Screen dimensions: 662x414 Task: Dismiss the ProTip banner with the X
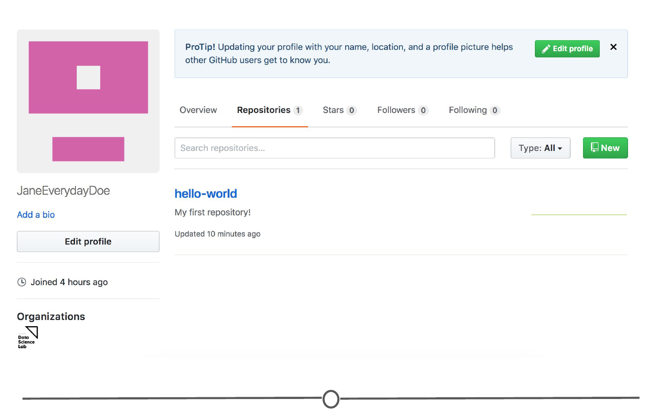613,47
